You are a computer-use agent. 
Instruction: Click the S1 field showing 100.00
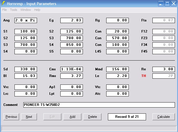point(26,31)
